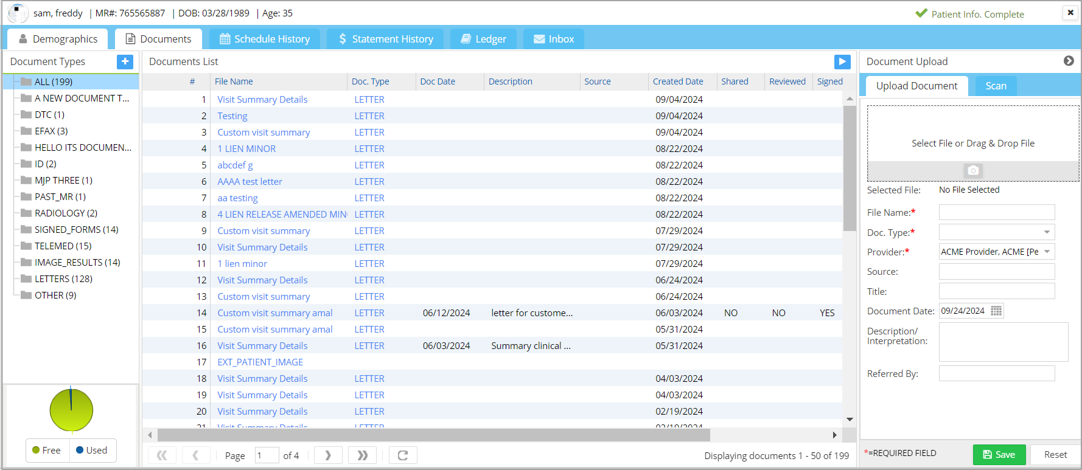
Task: Open the AAAA test letter document
Action: 250,182
